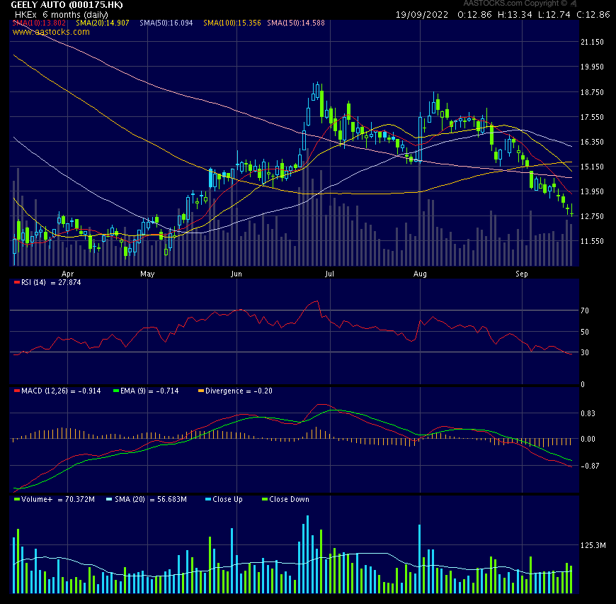Image resolution: width=616 pixels, height=604 pixels.
Task: Click the light-blue SMA (20) volume legend marker
Action: pyautogui.click(x=108, y=499)
